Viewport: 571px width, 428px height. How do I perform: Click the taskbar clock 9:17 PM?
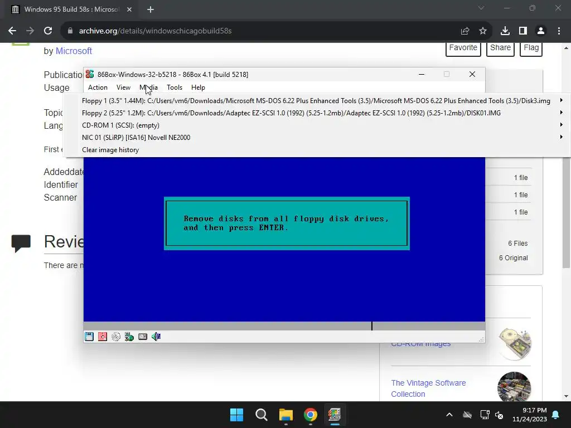tap(534, 410)
